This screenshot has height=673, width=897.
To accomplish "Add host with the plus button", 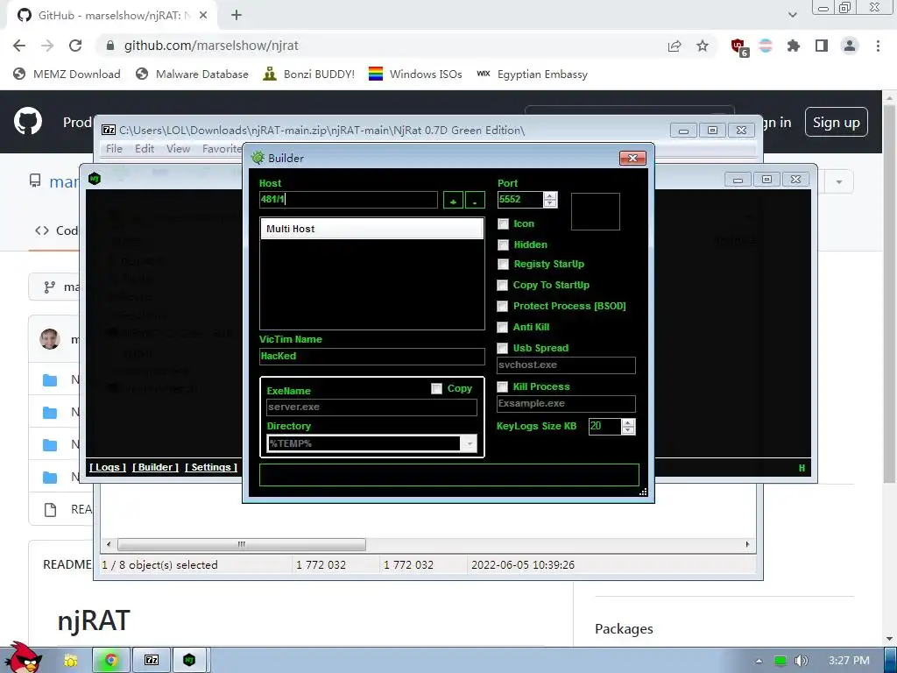I will pos(453,201).
